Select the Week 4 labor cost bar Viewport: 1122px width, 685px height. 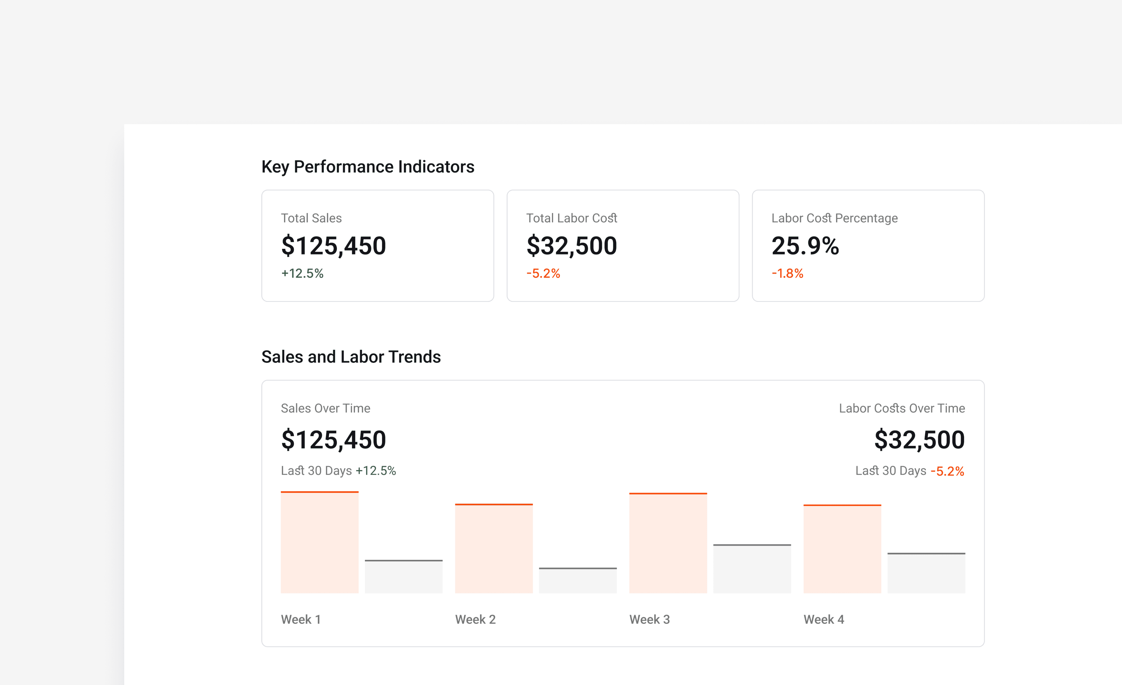point(926,573)
